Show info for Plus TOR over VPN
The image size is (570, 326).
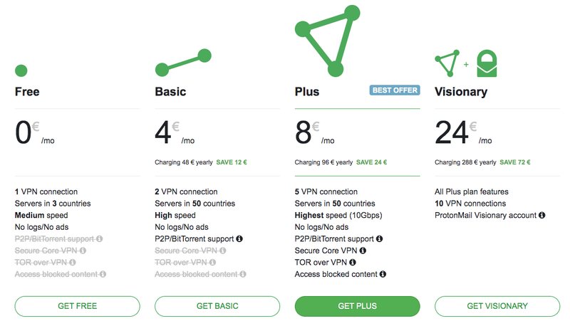352,262
